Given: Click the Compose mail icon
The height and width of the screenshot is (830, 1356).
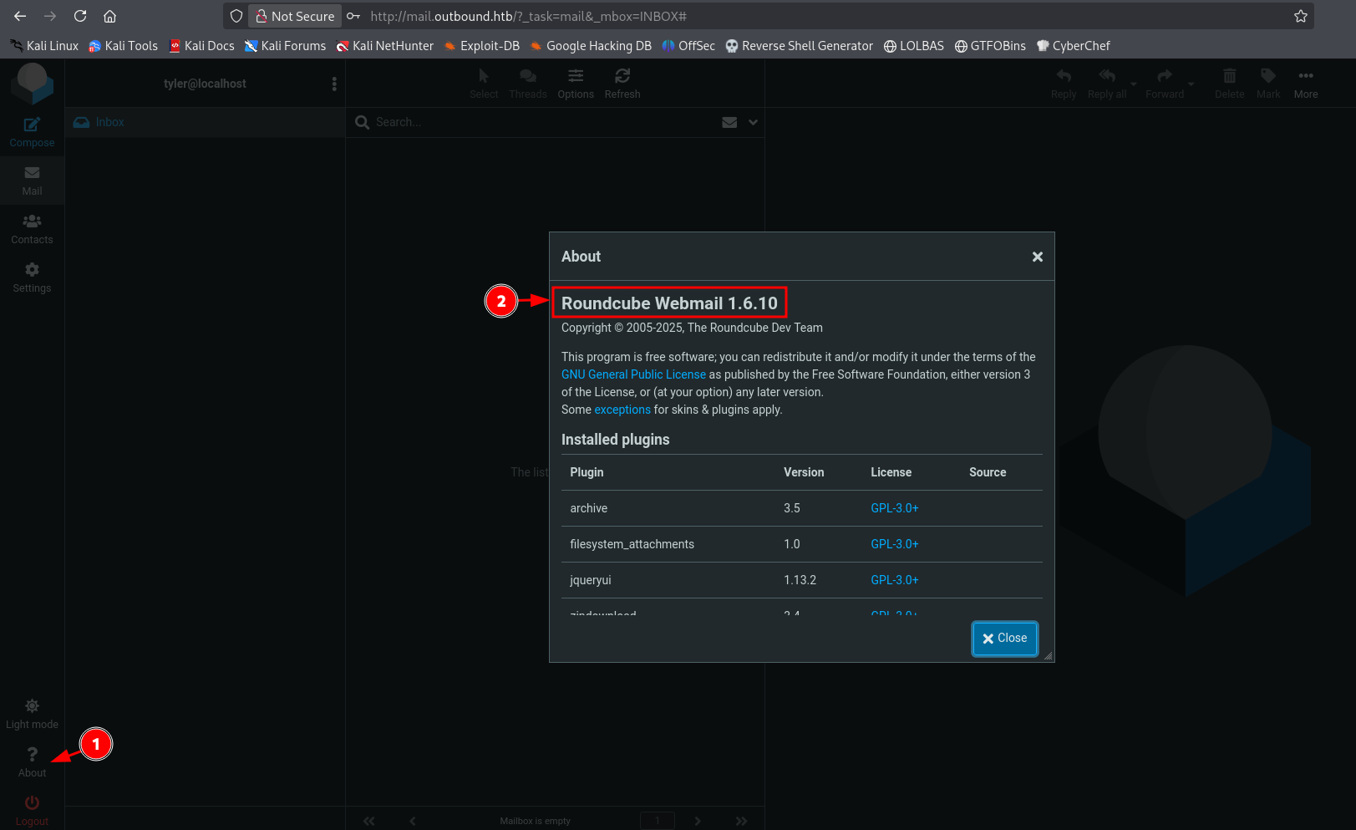Looking at the screenshot, I should [32, 125].
